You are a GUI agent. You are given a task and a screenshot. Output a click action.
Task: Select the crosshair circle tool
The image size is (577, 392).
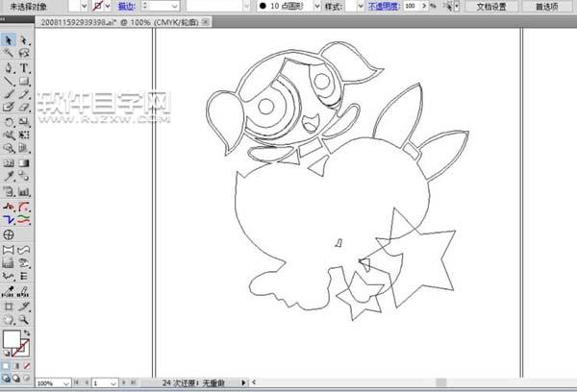pos(9,234)
